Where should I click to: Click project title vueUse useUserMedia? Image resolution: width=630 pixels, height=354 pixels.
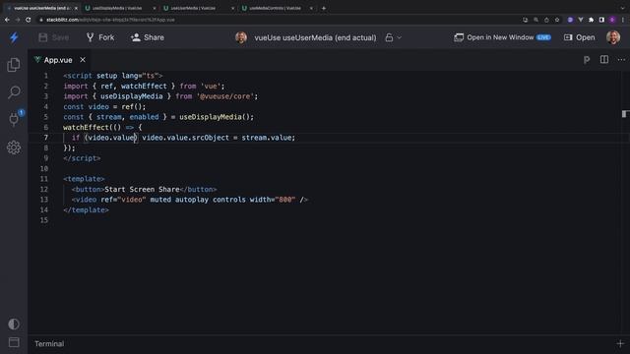(315, 37)
